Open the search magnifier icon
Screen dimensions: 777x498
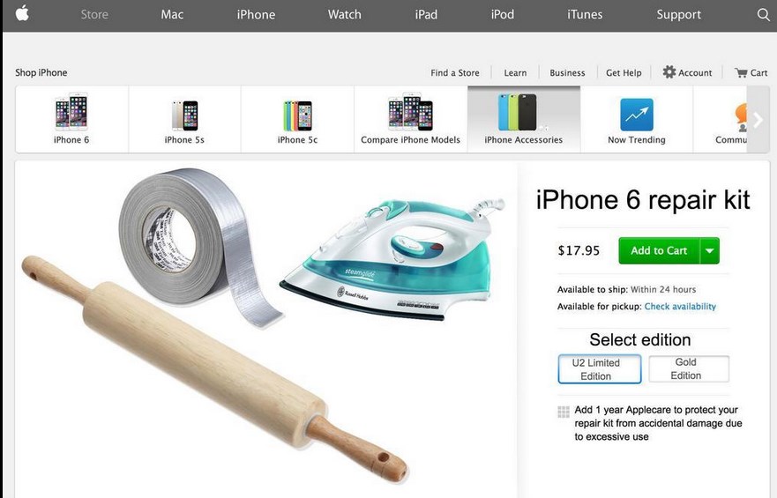[763, 14]
